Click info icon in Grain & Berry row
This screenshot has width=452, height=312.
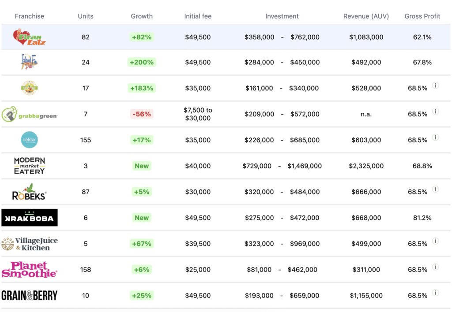pos(436,293)
